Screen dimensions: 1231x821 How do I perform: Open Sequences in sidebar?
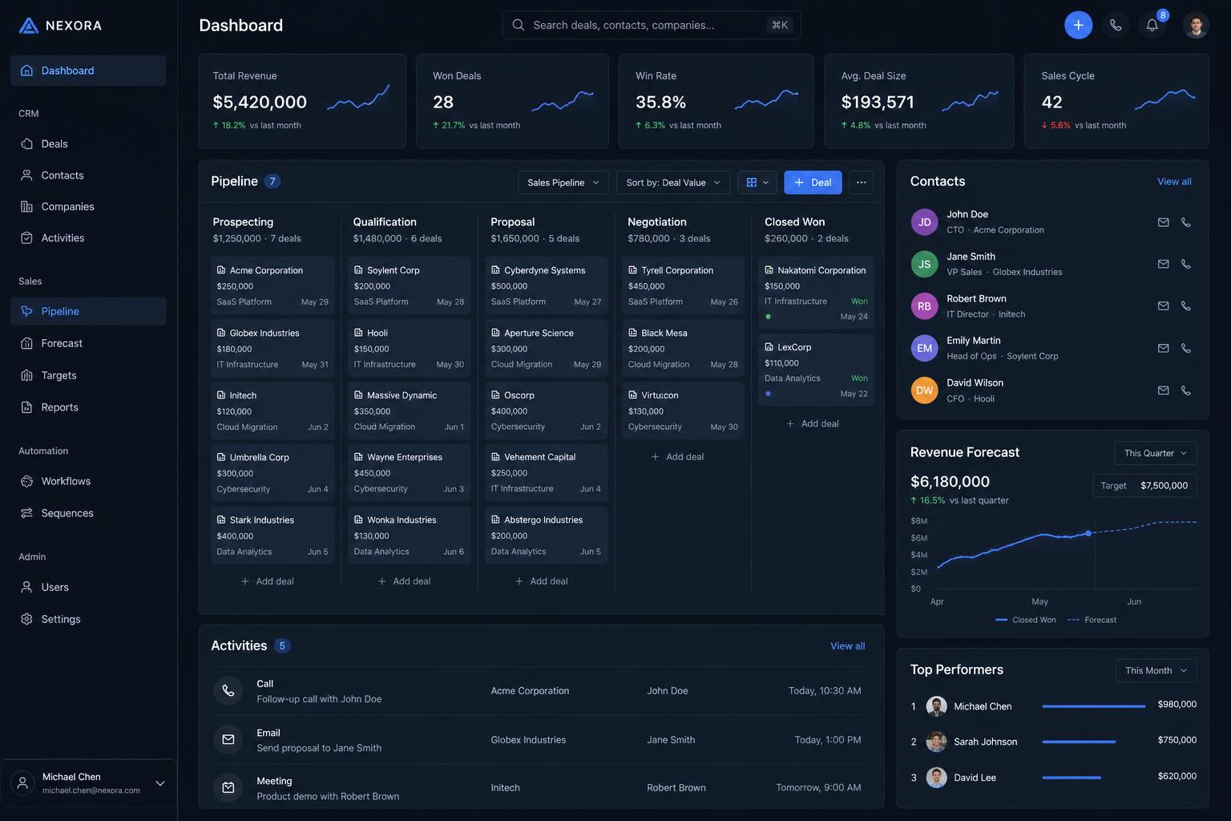click(88, 513)
